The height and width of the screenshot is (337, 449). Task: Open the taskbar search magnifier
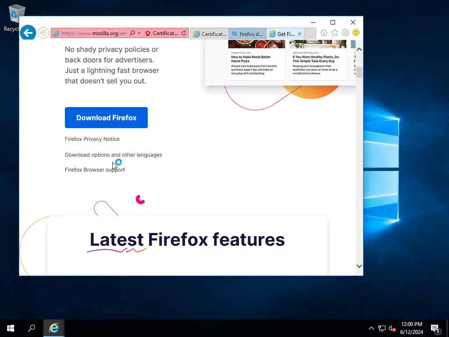(32, 328)
